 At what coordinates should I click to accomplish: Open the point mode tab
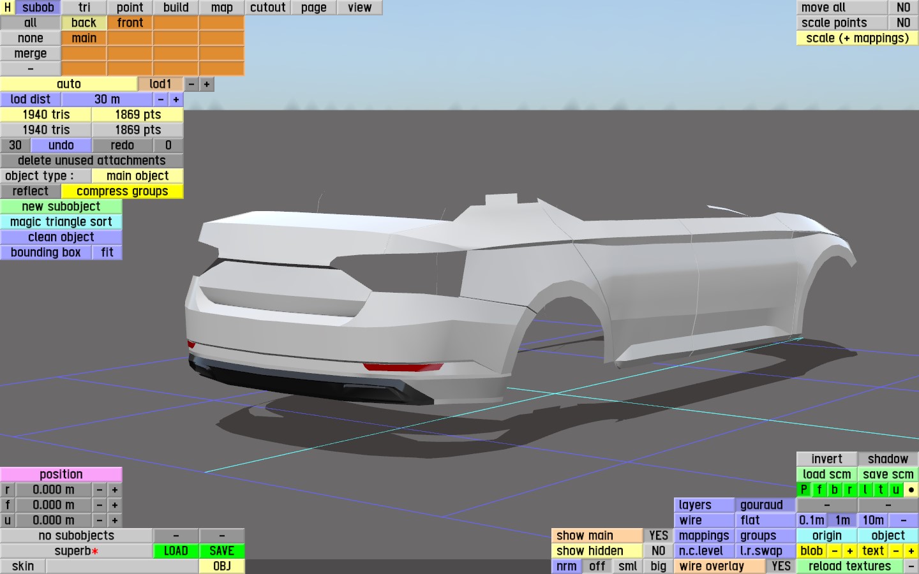pos(130,8)
